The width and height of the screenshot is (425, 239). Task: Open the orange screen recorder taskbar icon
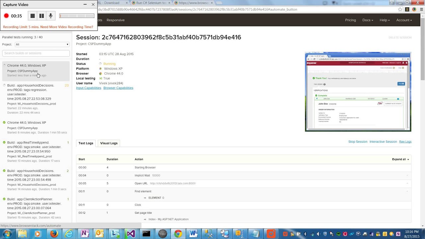pos(271,234)
